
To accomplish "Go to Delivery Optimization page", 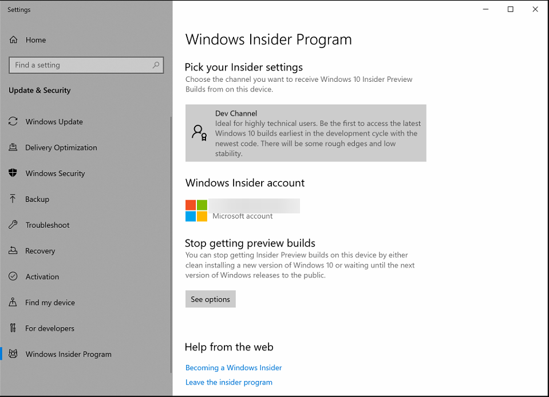I will (86, 147).
